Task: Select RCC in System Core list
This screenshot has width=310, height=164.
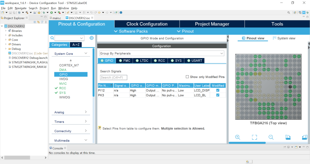Action: pos(63,88)
